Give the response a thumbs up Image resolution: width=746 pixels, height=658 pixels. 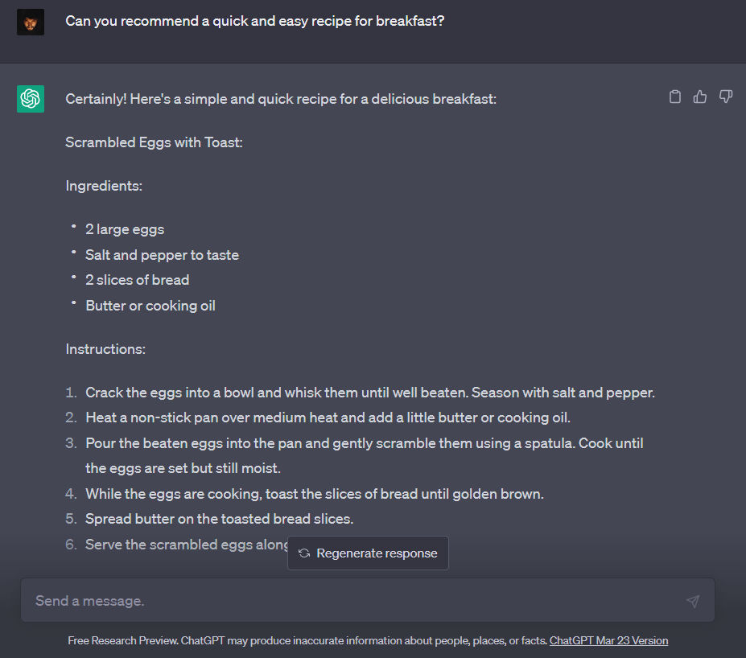tap(700, 97)
